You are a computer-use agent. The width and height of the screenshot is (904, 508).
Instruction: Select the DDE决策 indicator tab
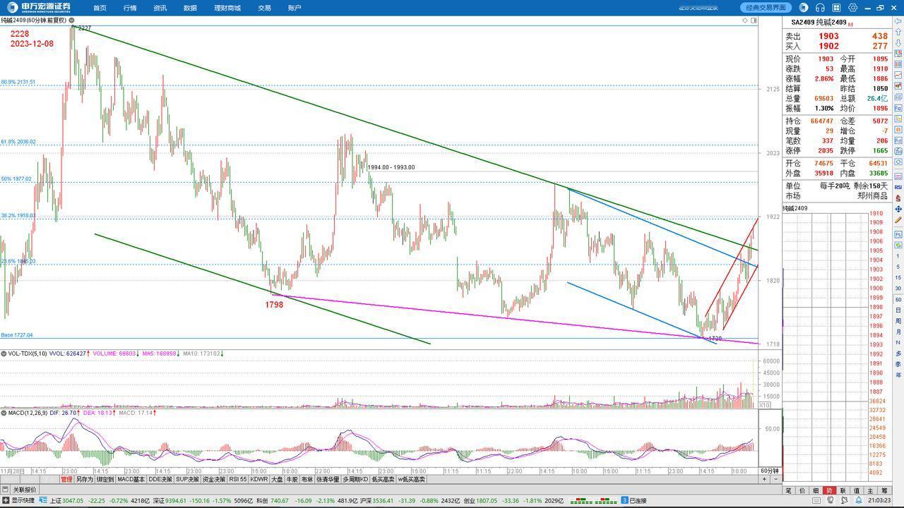[x=160, y=479]
